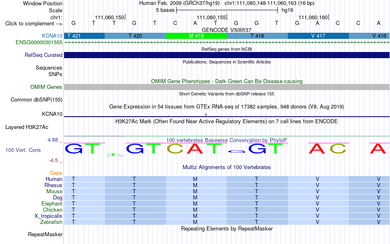Open the ENSG00000301555 track label

click(39, 43)
